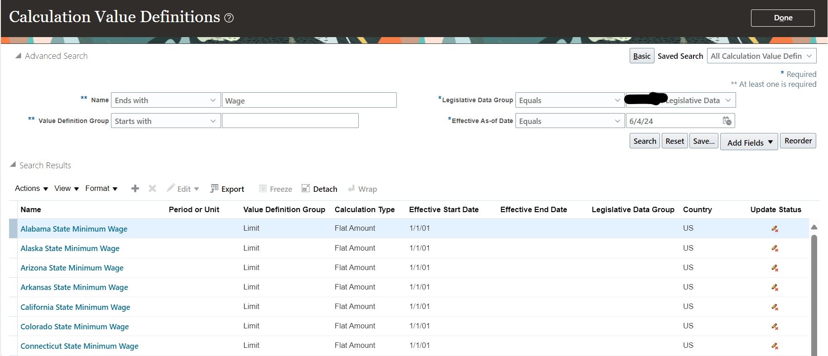
Task: Open the Format menu
Action: coord(101,189)
